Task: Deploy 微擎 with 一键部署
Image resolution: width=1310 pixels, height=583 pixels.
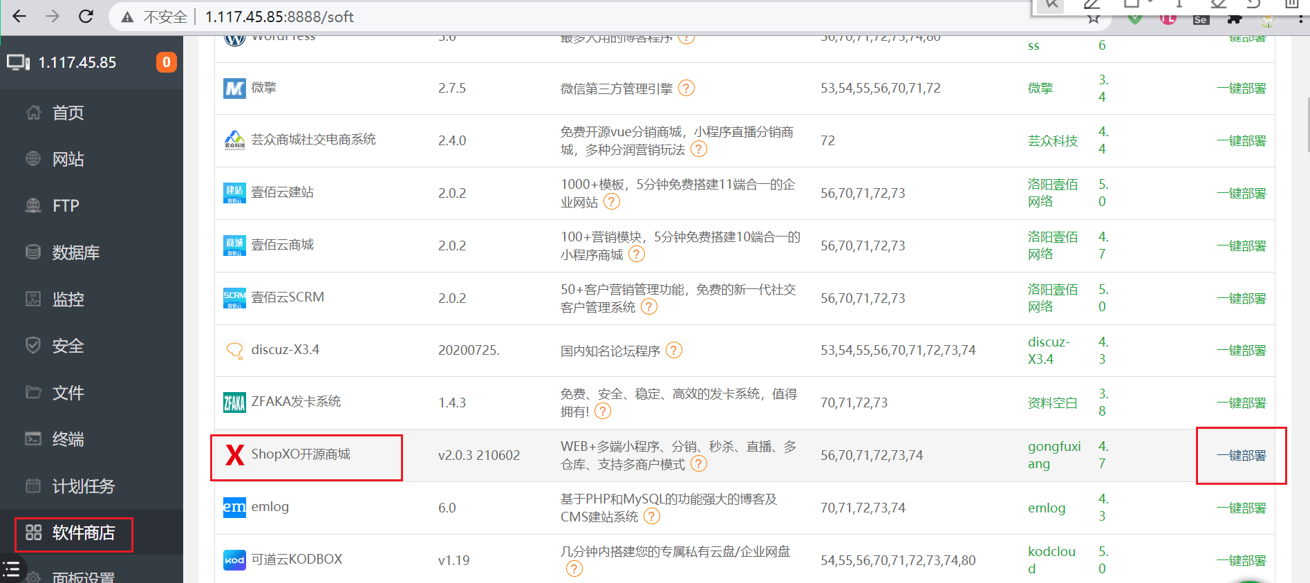Action: (1242, 89)
